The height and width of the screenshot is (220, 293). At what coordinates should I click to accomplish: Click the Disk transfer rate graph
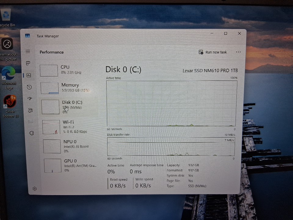pos(171,146)
